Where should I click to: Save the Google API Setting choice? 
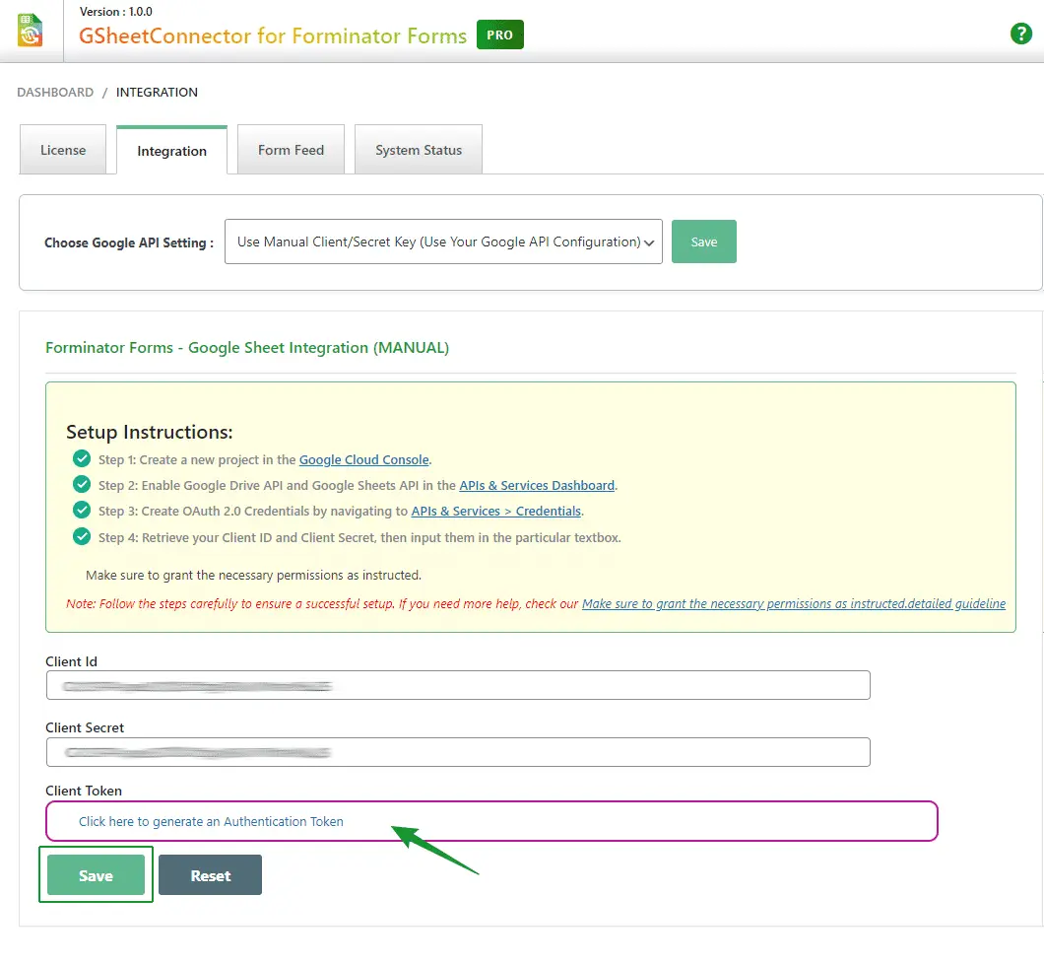point(704,241)
